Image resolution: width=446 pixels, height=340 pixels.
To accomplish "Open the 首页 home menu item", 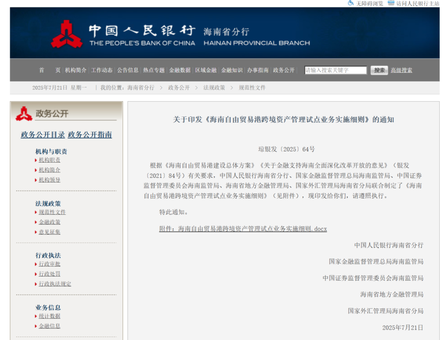I will [x=50, y=70].
